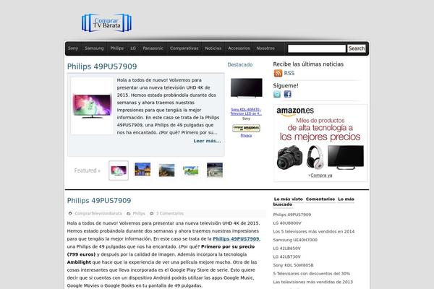Image resolution: width=434 pixels, height=289 pixels.
Task: Open the Comparativas menu item
Action: (184, 48)
